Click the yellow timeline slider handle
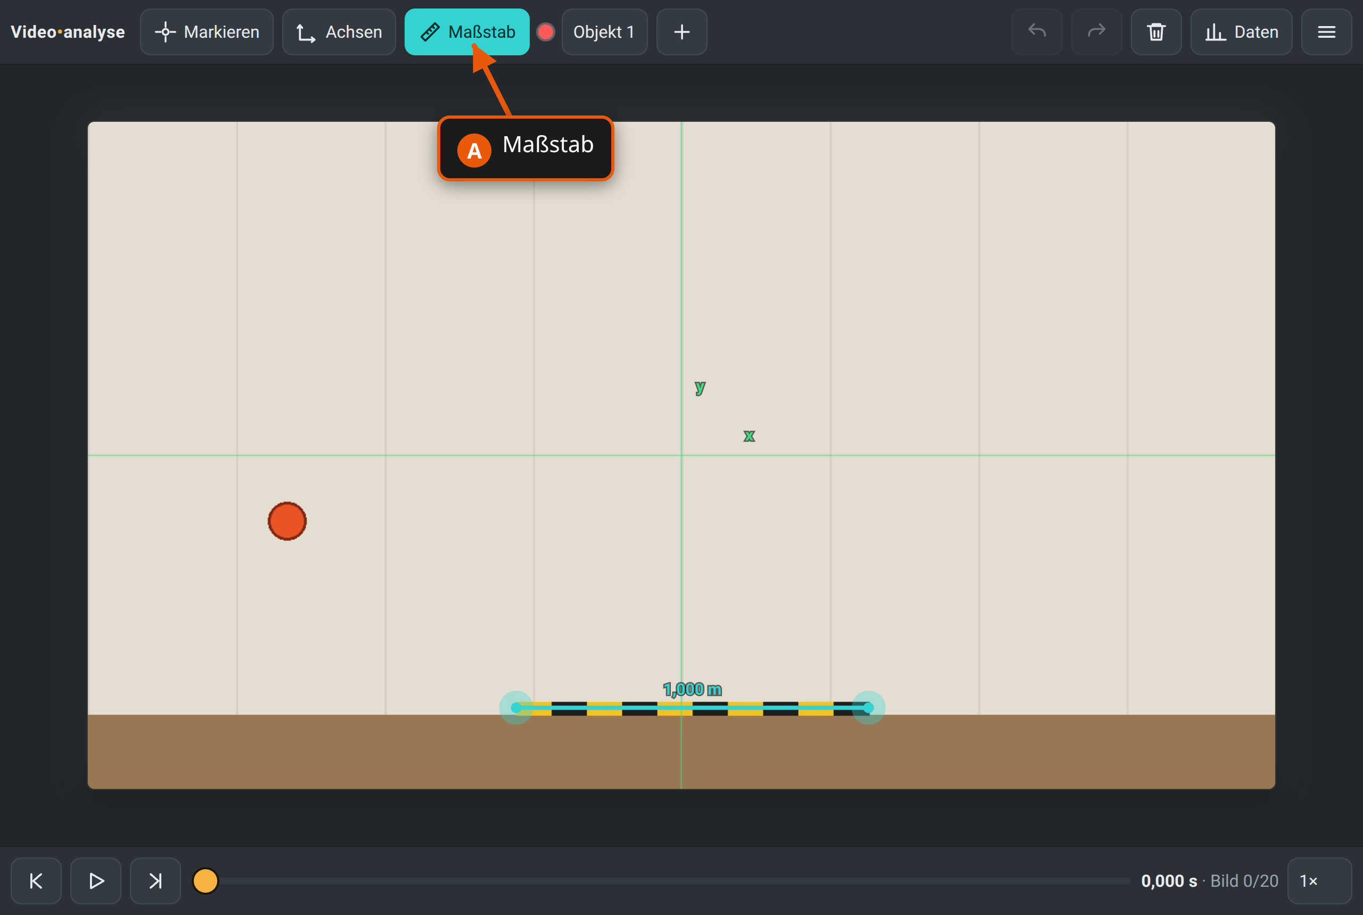The height and width of the screenshot is (915, 1363). [x=205, y=880]
